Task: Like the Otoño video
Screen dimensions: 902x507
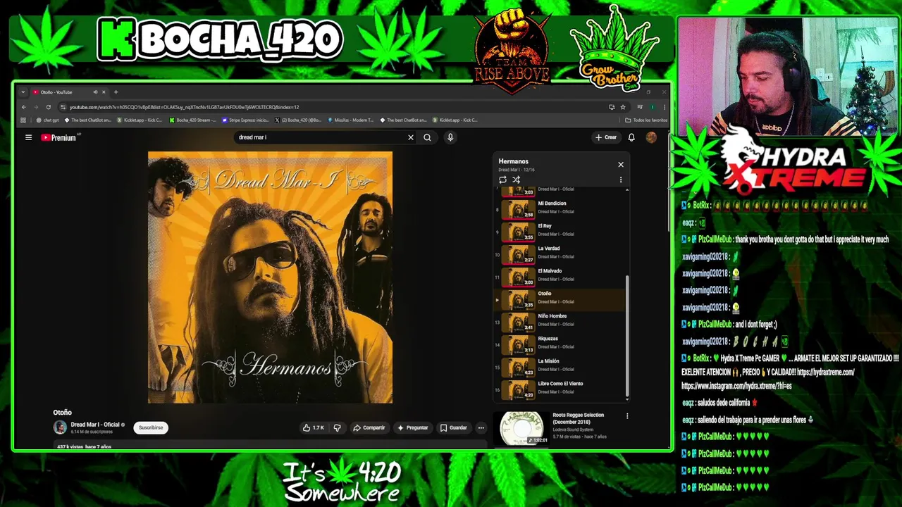Action: pos(313,427)
